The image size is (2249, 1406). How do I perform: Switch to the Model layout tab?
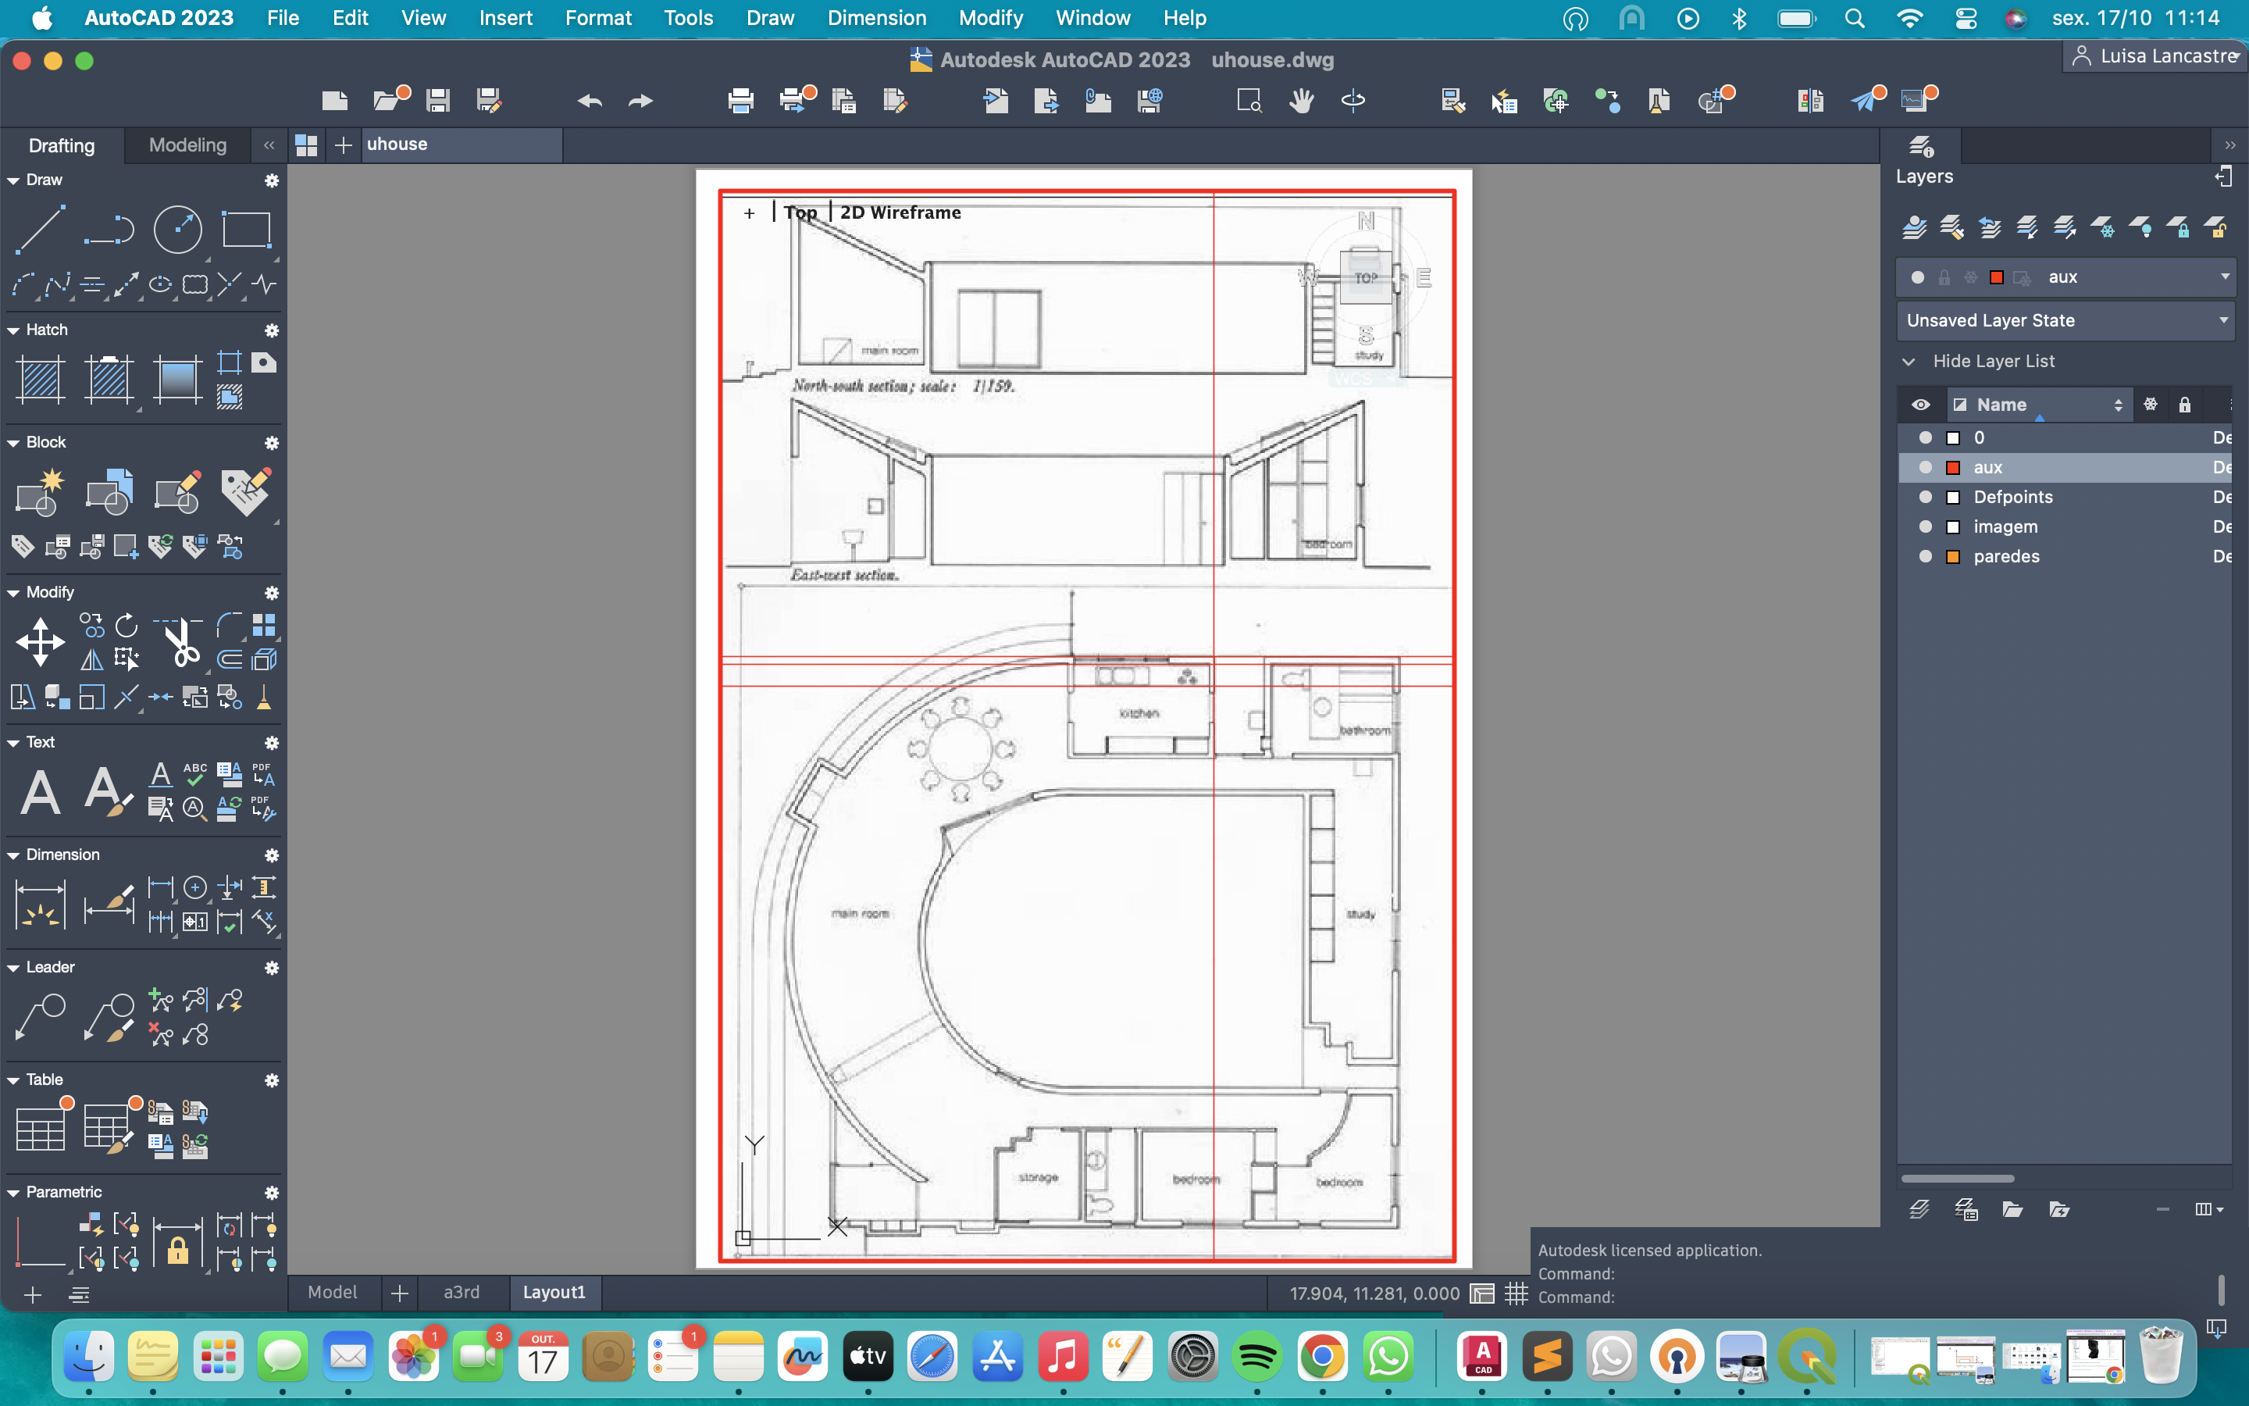click(332, 1293)
